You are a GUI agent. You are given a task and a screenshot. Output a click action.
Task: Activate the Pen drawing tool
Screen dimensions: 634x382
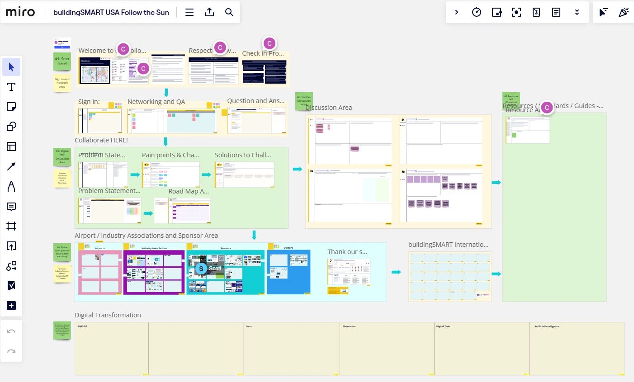pos(11,186)
